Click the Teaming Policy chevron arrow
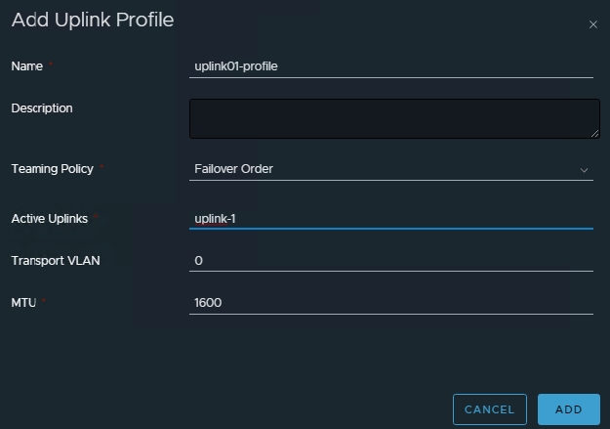Image resolution: width=610 pixels, height=429 pixels. [x=585, y=169]
